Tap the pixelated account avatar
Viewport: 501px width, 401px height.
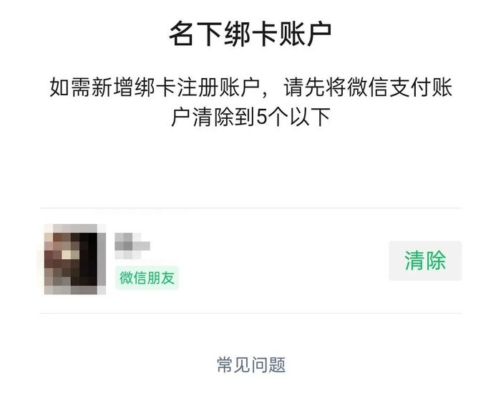tap(75, 259)
